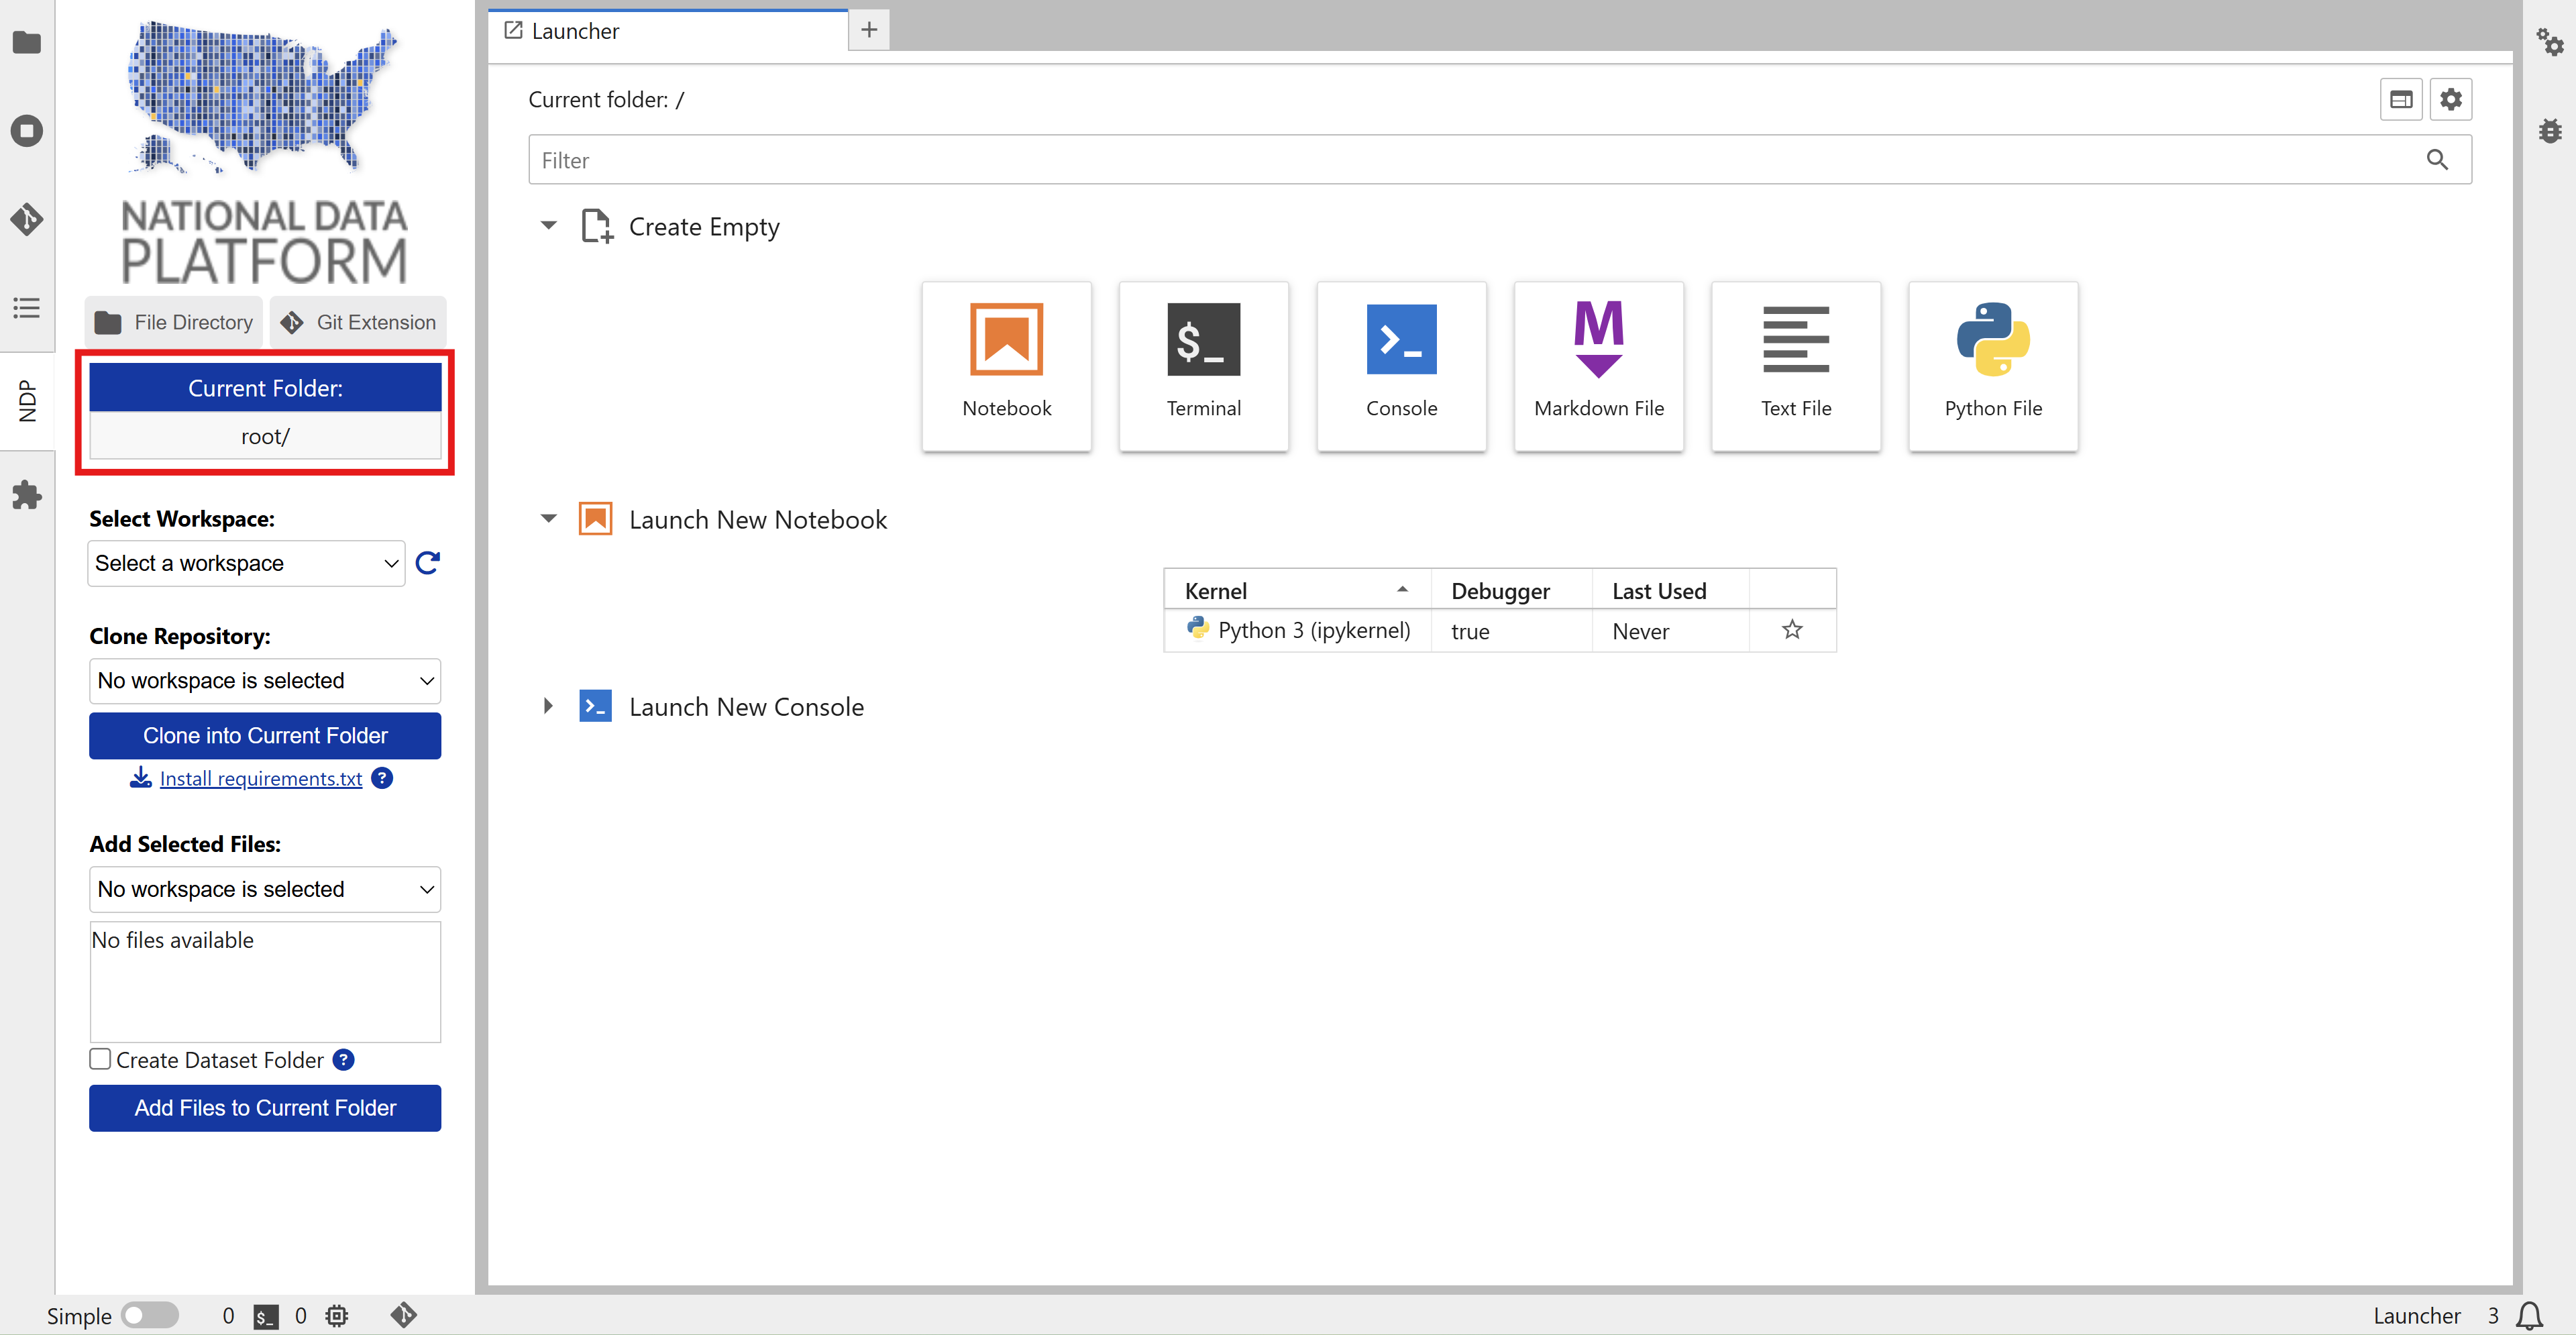Open the property inspector gears icon

(2549, 43)
